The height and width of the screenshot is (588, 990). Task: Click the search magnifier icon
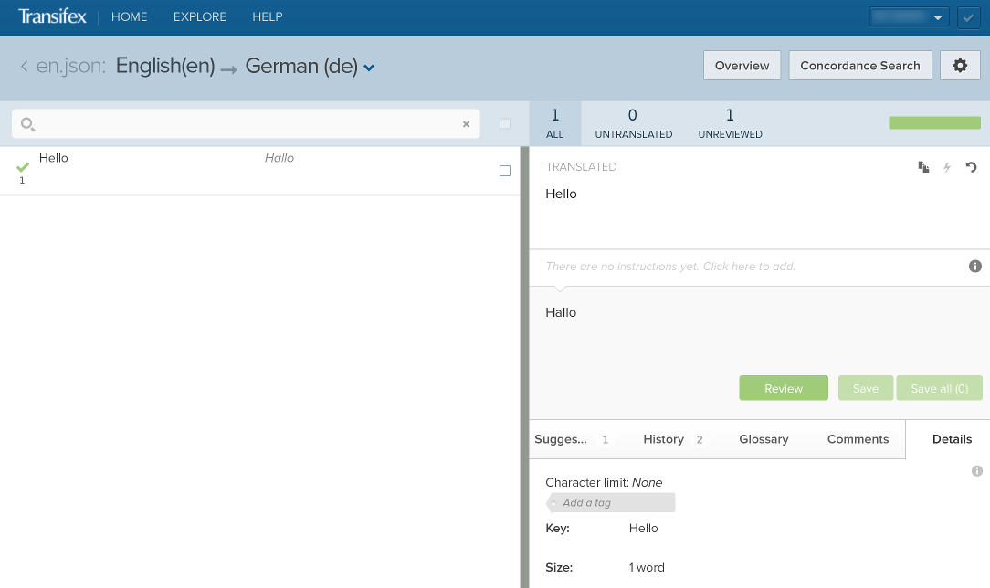click(27, 124)
